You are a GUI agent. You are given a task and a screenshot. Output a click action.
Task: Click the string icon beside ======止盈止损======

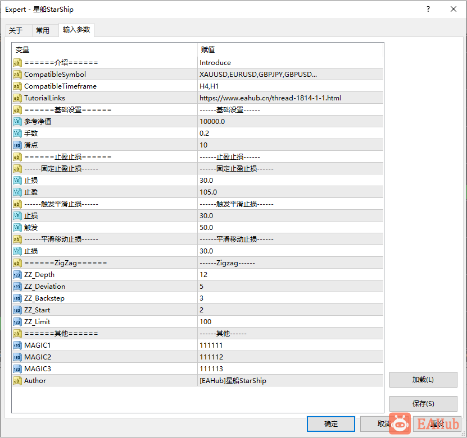click(17, 157)
